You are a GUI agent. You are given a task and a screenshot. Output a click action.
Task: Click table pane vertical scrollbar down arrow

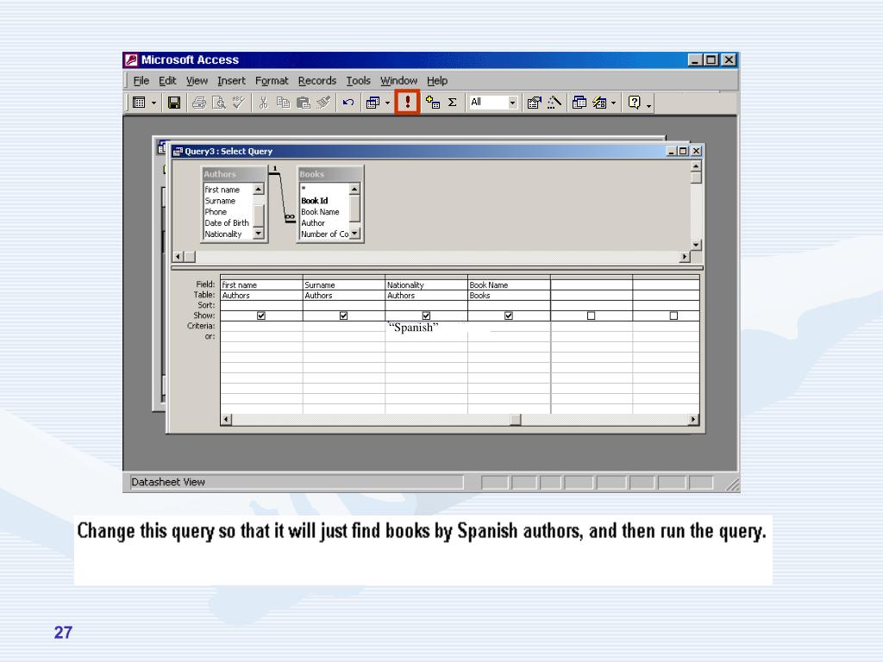pos(696,244)
